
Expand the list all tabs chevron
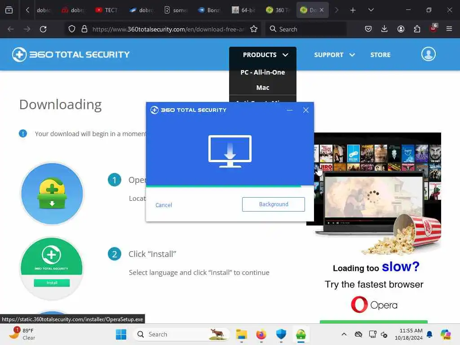tap(371, 10)
